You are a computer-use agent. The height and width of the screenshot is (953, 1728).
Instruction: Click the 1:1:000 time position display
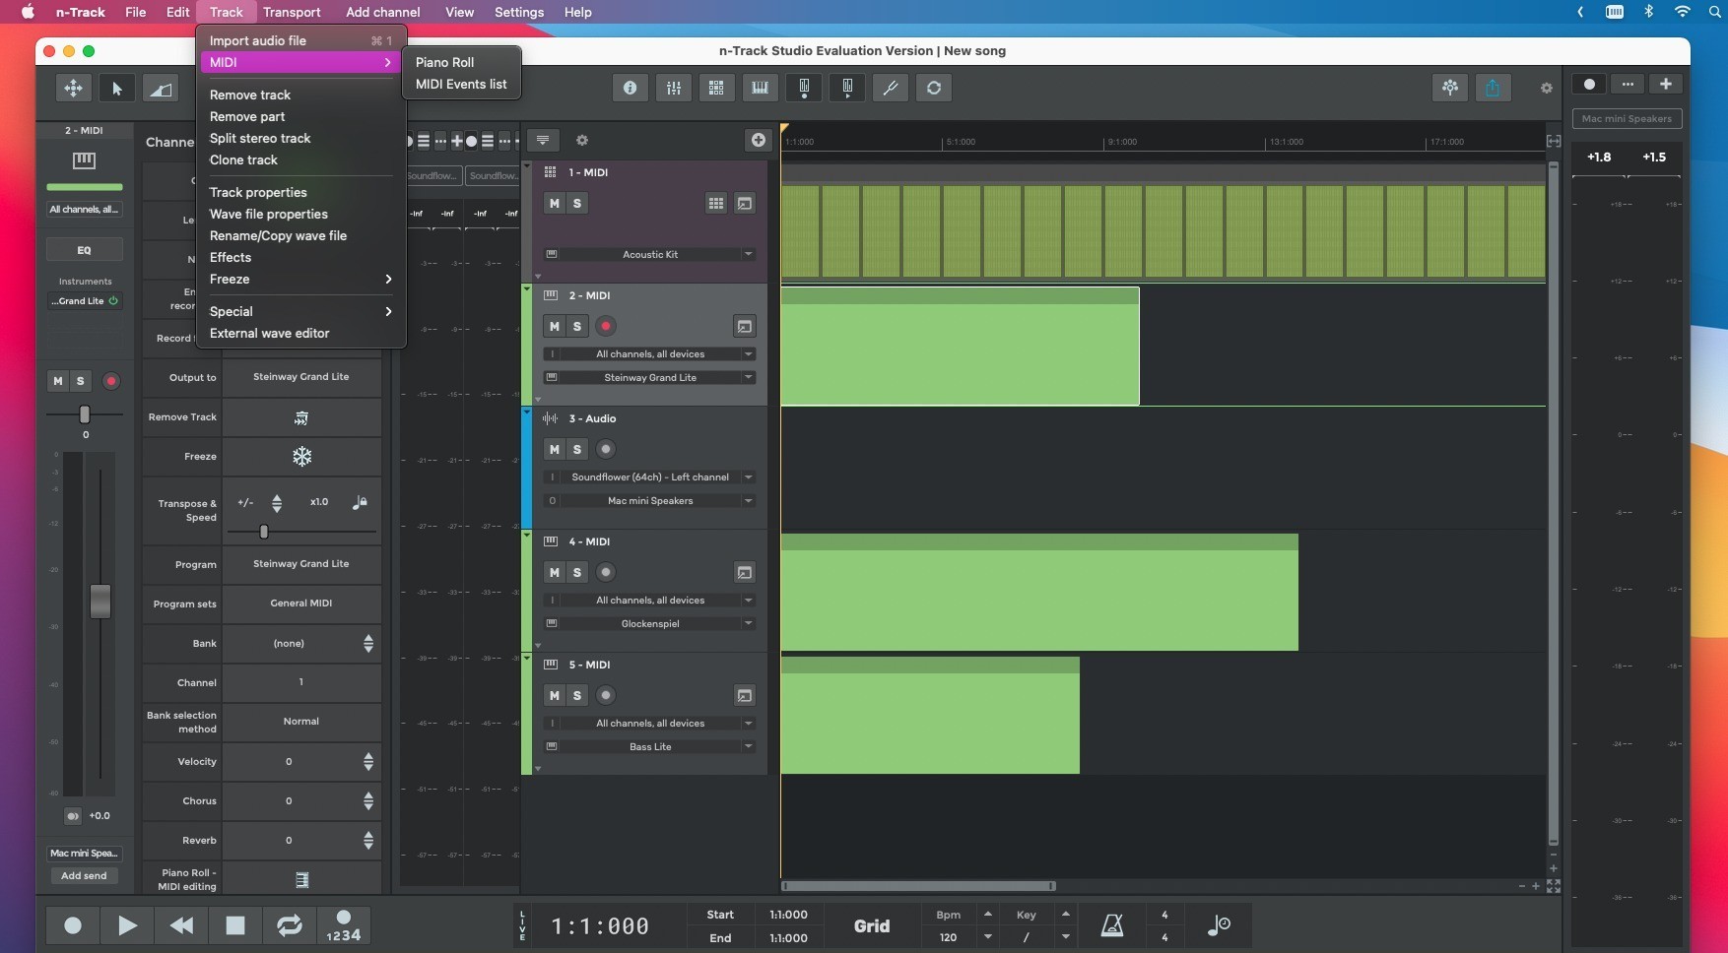[600, 926]
